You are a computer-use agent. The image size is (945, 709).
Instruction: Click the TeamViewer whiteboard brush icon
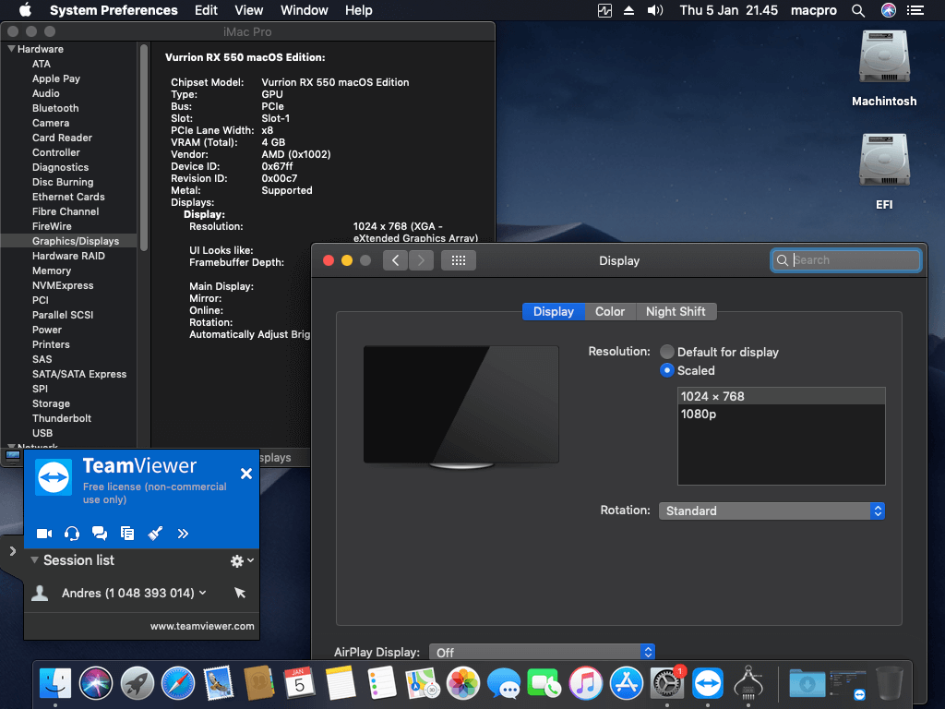tap(155, 533)
